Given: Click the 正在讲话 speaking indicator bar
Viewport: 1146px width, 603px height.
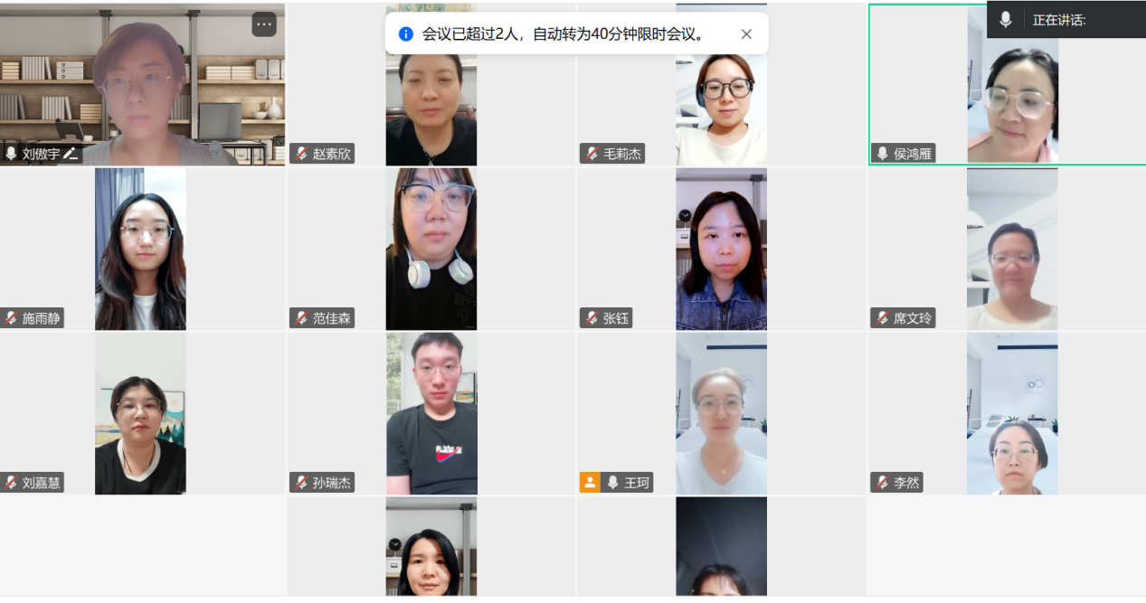Looking at the screenshot, I should 1066,20.
